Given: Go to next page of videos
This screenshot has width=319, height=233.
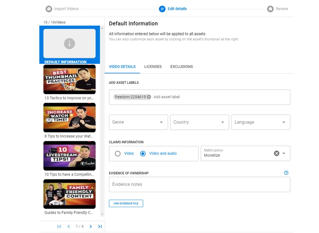Looking at the screenshot, I should coord(91,227).
